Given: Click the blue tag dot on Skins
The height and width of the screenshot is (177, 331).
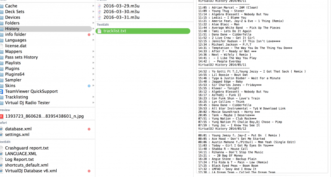Looking at the screenshot, I should [x=89, y=86].
